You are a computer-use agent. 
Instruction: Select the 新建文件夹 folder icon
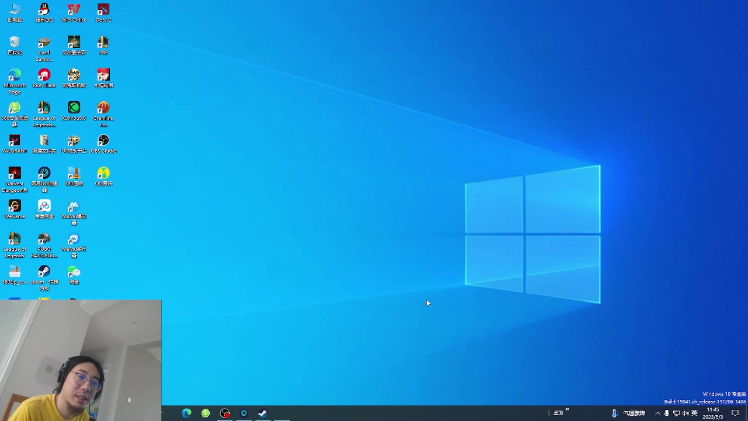pos(44,144)
